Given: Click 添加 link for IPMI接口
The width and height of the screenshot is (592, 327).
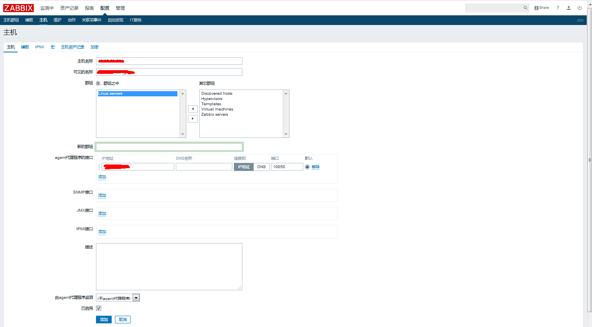Looking at the screenshot, I should point(102,232).
